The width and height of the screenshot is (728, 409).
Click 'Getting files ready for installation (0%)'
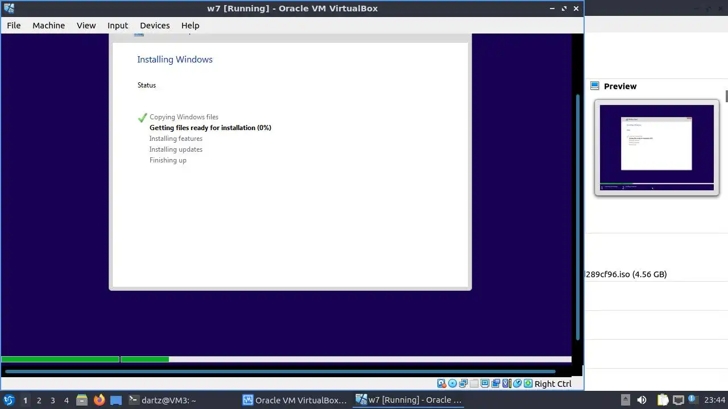(210, 128)
